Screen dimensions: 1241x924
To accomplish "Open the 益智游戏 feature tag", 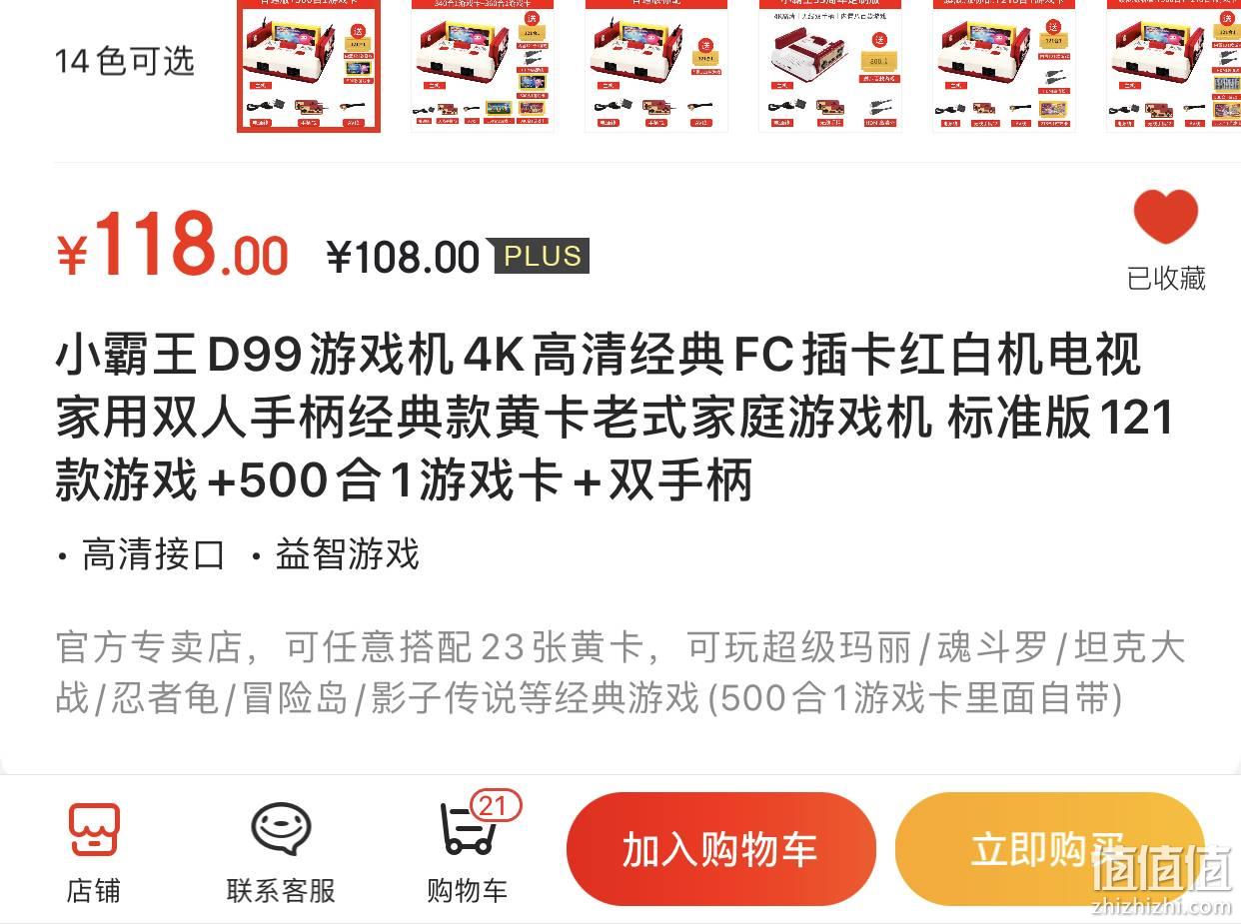I will [x=347, y=554].
